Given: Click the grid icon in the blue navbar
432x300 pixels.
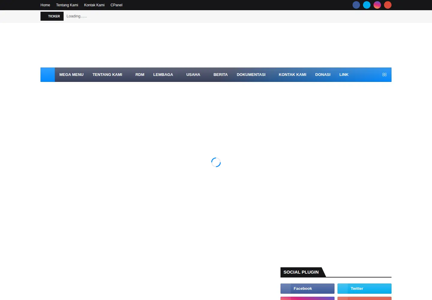Looking at the screenshot, I should [384, 75].
